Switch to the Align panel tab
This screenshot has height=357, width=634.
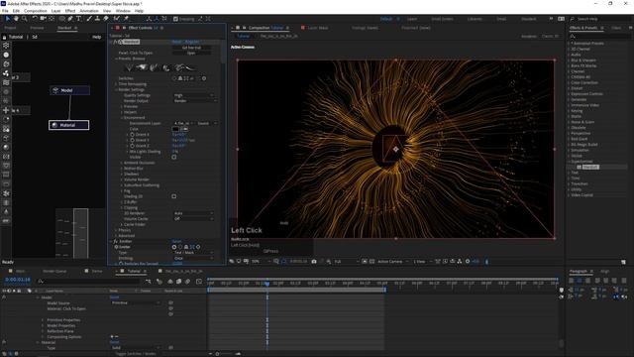pyautogui.click(x=605, y=271)
